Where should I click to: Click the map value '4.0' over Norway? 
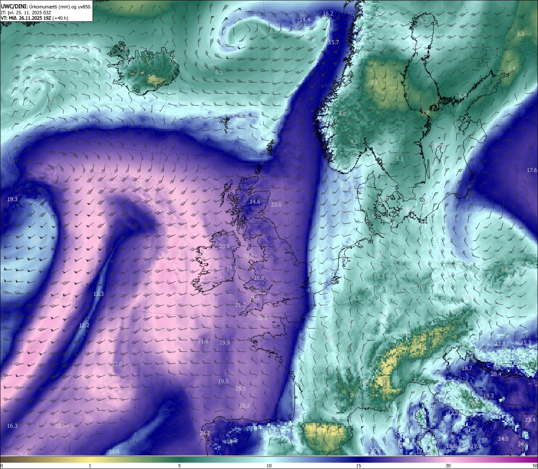(342, 114)
